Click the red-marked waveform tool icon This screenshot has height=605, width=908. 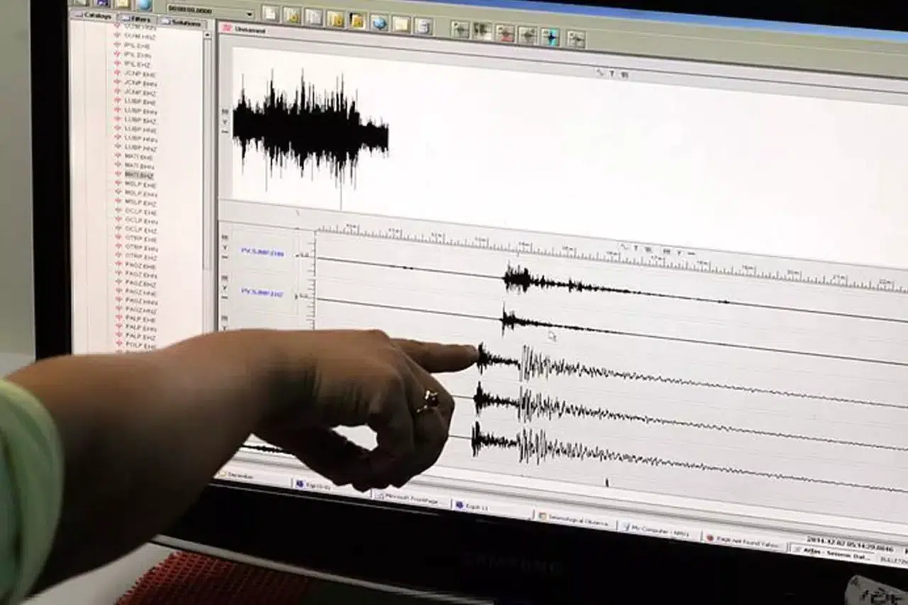point(504,33)
